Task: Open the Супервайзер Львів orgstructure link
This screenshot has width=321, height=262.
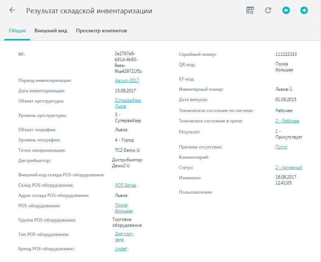Action: tap(128, 103)
